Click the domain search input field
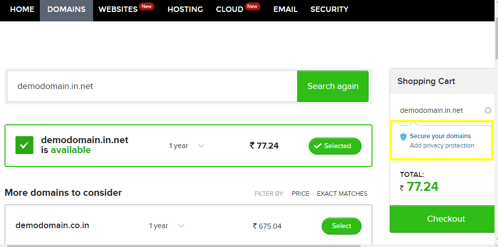This screenshot has width=498, height=247. (152, 86)
